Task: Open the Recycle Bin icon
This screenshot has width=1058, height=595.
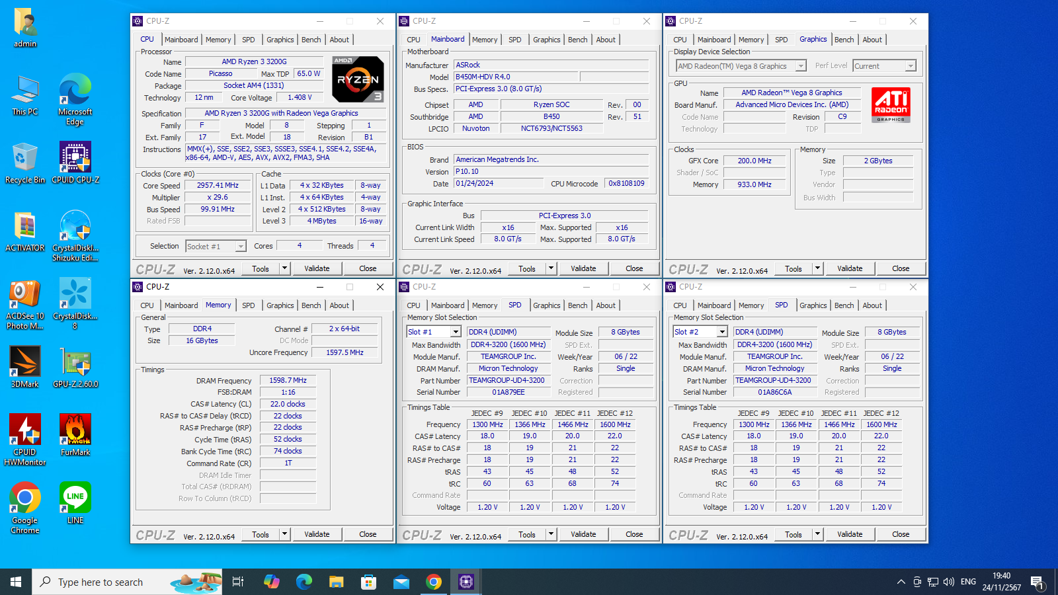Action: 25,163
